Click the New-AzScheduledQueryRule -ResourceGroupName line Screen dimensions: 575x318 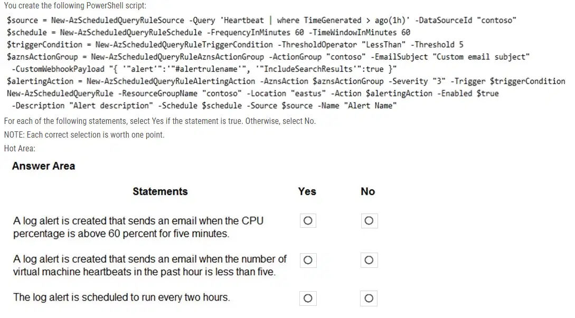[253, 93]
